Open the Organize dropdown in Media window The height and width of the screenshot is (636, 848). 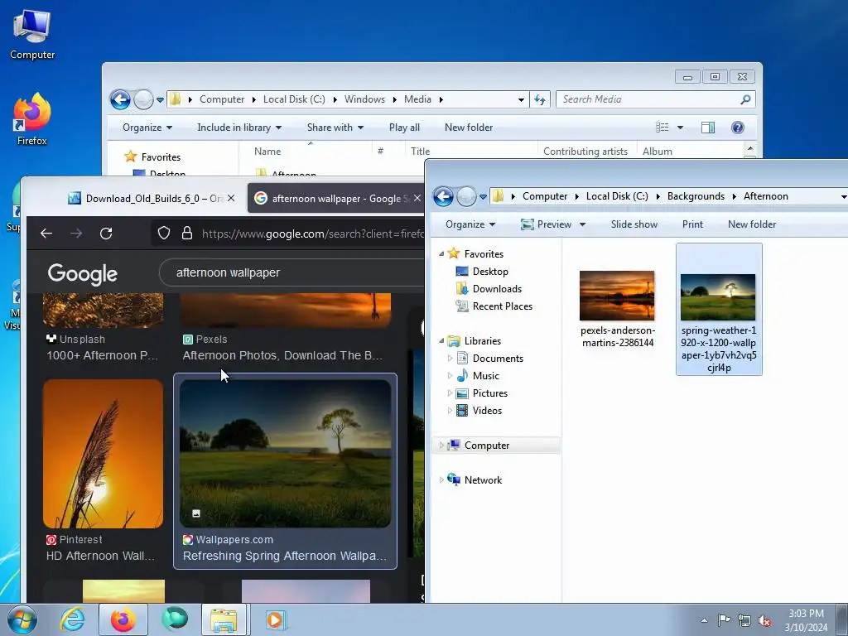point(147,128)
